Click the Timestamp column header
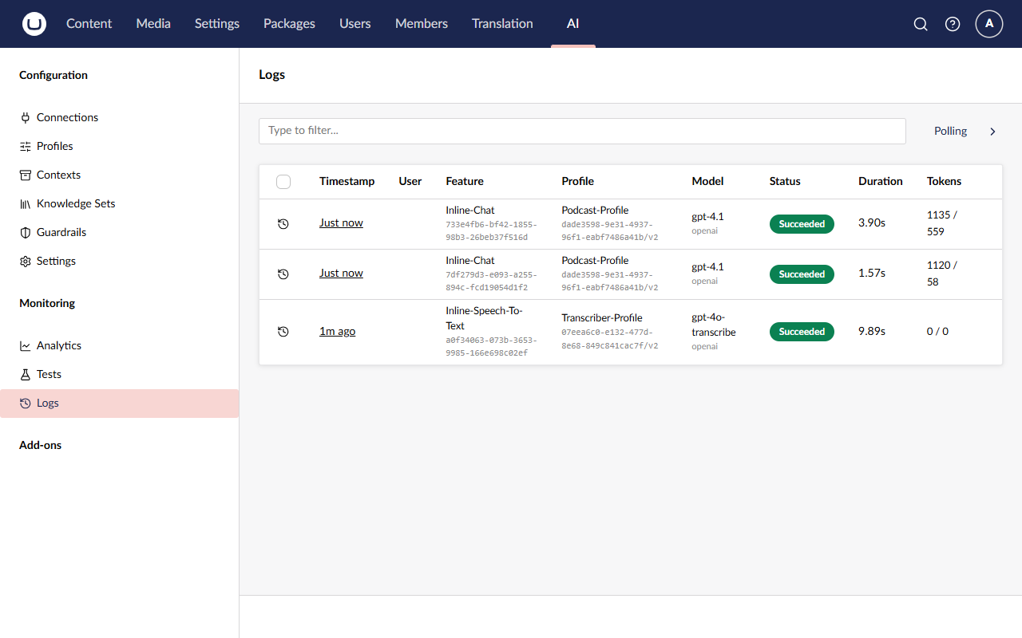Image resolution: width=1022 pixels, height=638 pixels. click(347, 182)
